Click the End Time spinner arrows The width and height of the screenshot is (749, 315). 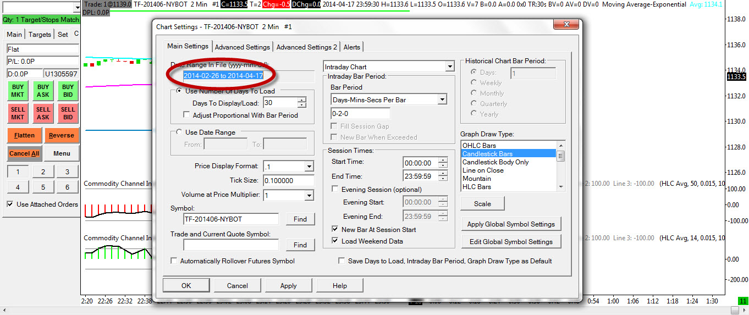tap(443, 177)
